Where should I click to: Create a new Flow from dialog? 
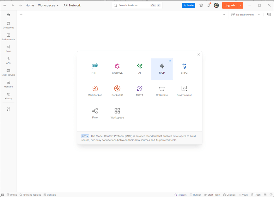[95, 114]
